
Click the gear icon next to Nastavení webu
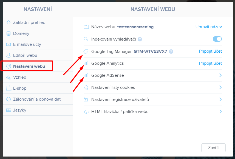click(9, 66)
